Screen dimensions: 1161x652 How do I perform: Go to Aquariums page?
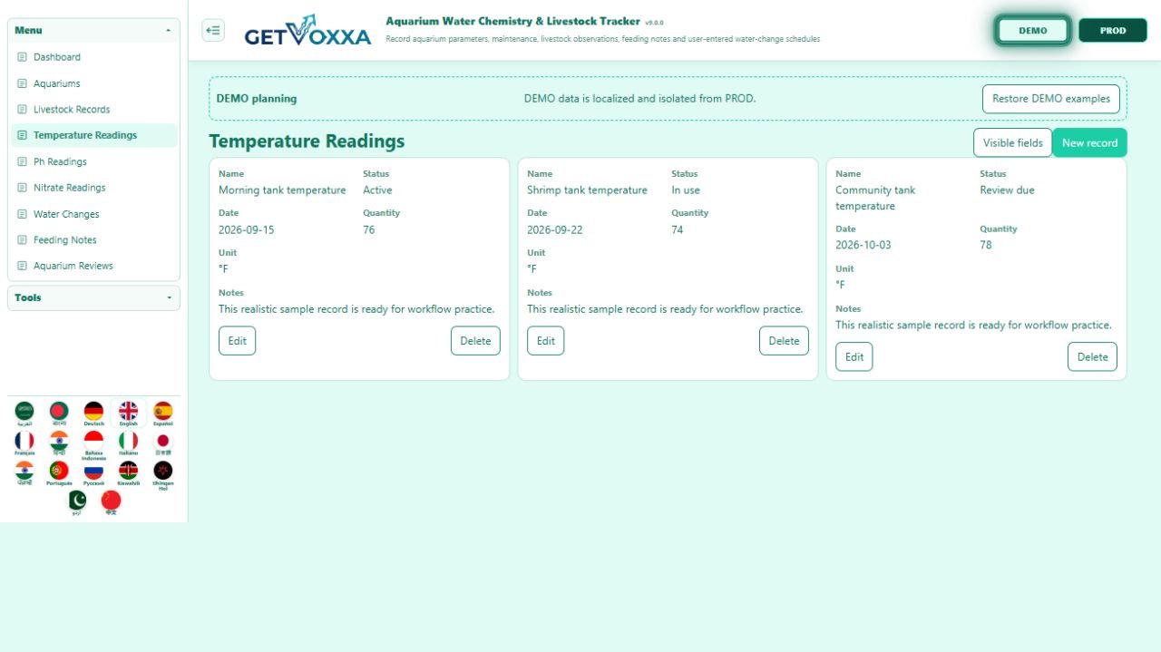(x=93, y=83)
